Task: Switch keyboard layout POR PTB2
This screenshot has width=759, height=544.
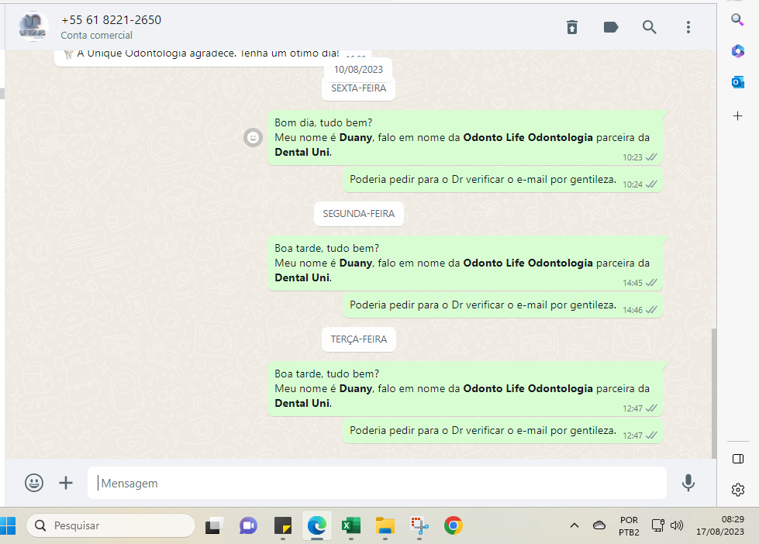Action: pyautogui.click(x=629, y=526)
